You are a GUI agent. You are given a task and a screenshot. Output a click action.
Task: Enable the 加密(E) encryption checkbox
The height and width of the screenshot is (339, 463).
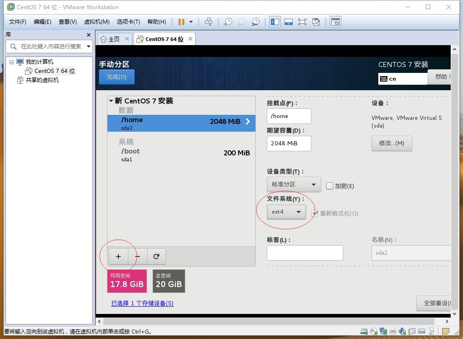[x=330, y=185]
